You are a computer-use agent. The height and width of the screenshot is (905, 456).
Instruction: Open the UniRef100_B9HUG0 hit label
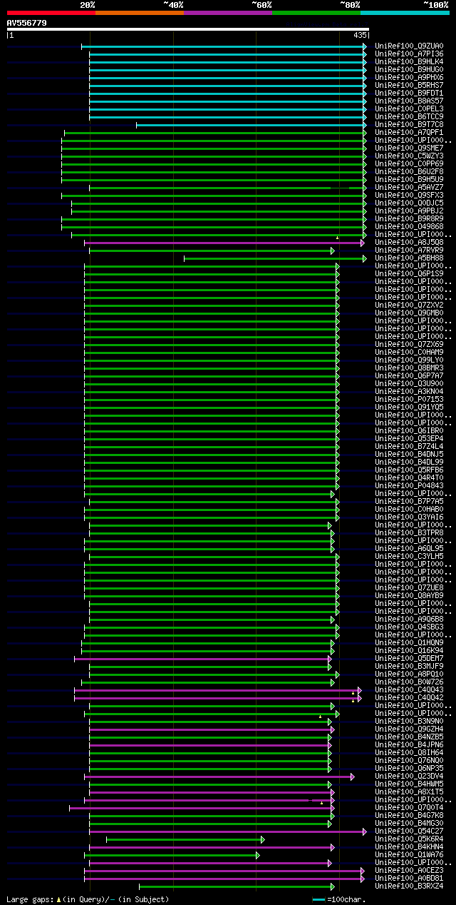tap(409, 70)
